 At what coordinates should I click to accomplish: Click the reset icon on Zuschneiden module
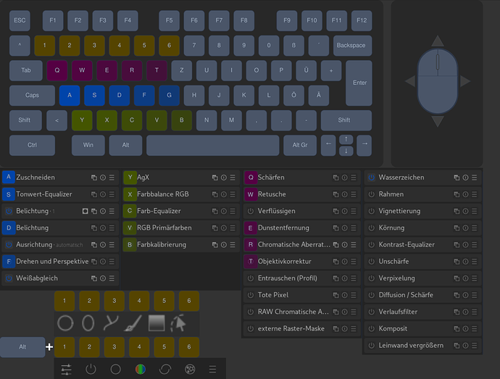tap(103, 178)
